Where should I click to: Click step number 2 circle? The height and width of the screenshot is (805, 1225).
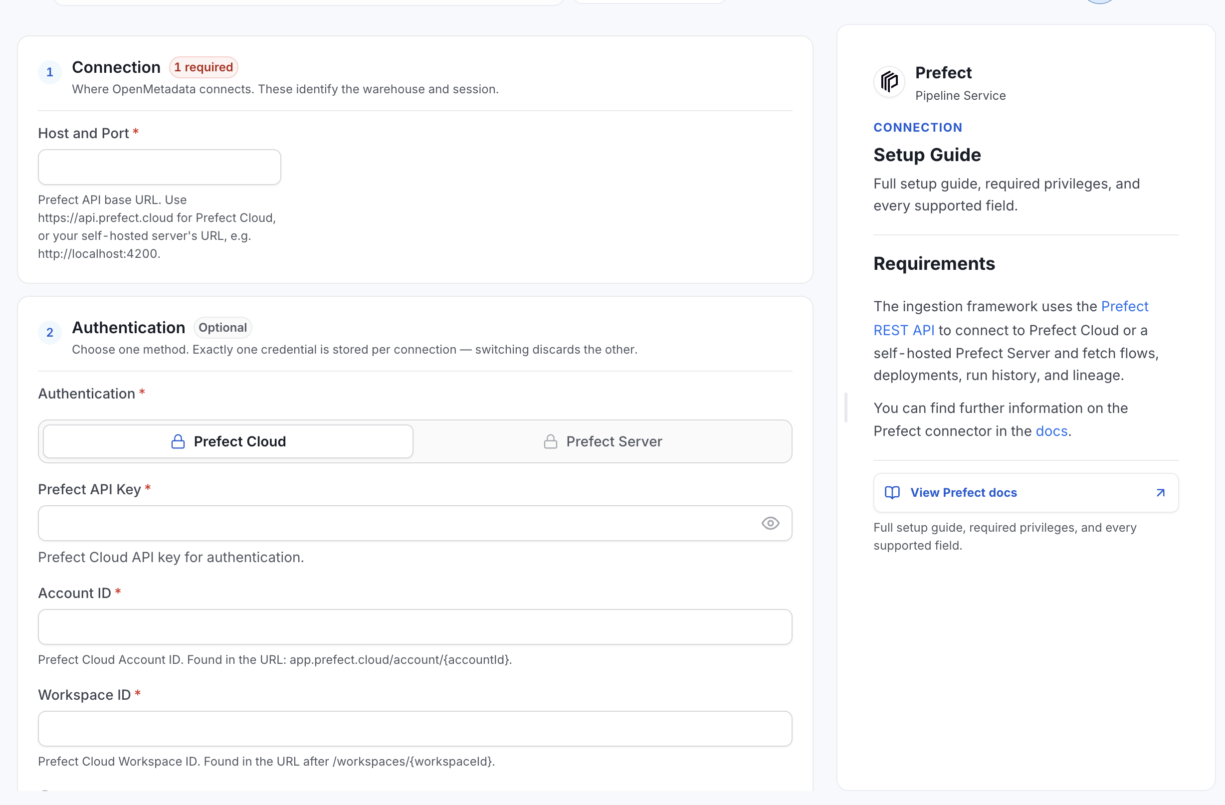[50, 333]
